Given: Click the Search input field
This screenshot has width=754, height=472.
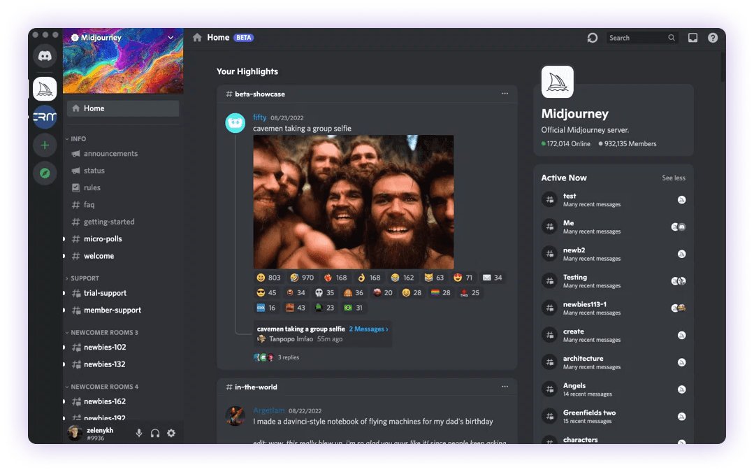Looking at the screenshot, I should tap(636, 38).
